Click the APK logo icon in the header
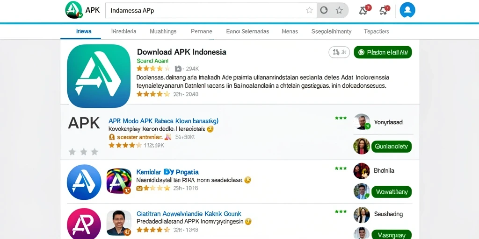The width and height of the screenshot is (479, 239). coord(73,10)
